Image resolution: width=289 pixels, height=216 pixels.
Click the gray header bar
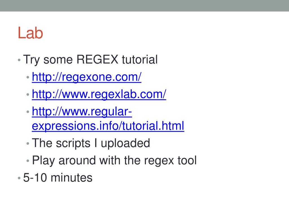coord(144,6)
